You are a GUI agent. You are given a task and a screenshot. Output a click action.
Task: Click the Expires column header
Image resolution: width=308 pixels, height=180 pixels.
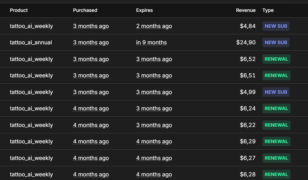pyautogui.click(x=145, y=10)
